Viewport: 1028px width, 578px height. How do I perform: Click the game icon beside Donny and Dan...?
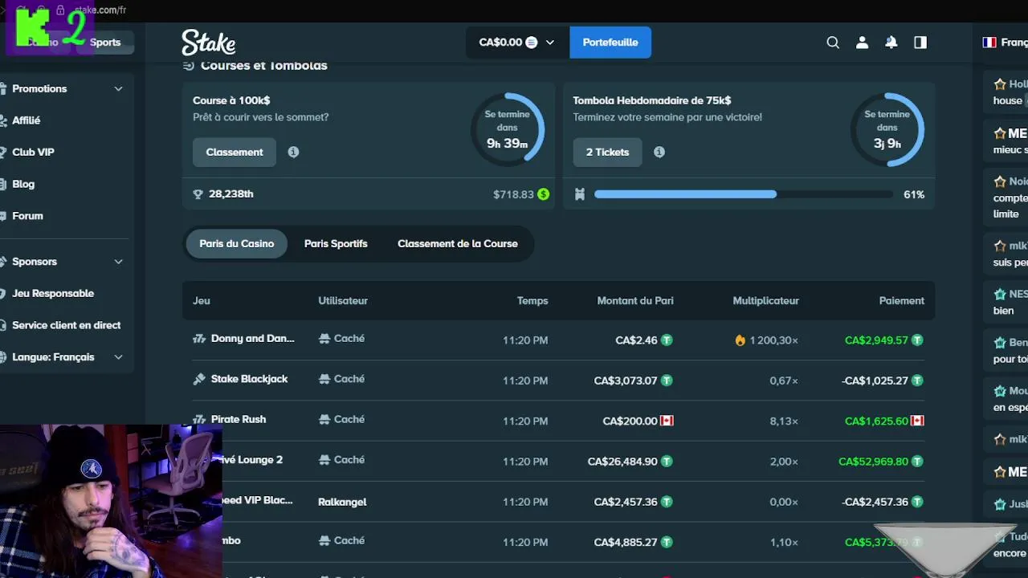(x=199, y=339)
